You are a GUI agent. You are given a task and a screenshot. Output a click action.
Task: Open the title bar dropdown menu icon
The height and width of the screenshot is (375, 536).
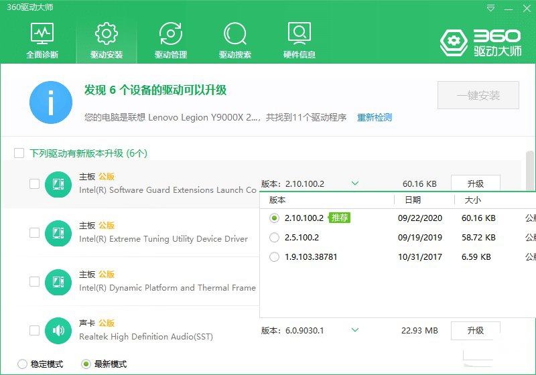(492, 9)
